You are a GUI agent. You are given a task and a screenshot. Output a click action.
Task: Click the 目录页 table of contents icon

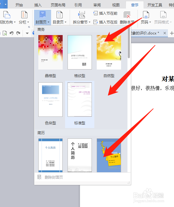60,15
